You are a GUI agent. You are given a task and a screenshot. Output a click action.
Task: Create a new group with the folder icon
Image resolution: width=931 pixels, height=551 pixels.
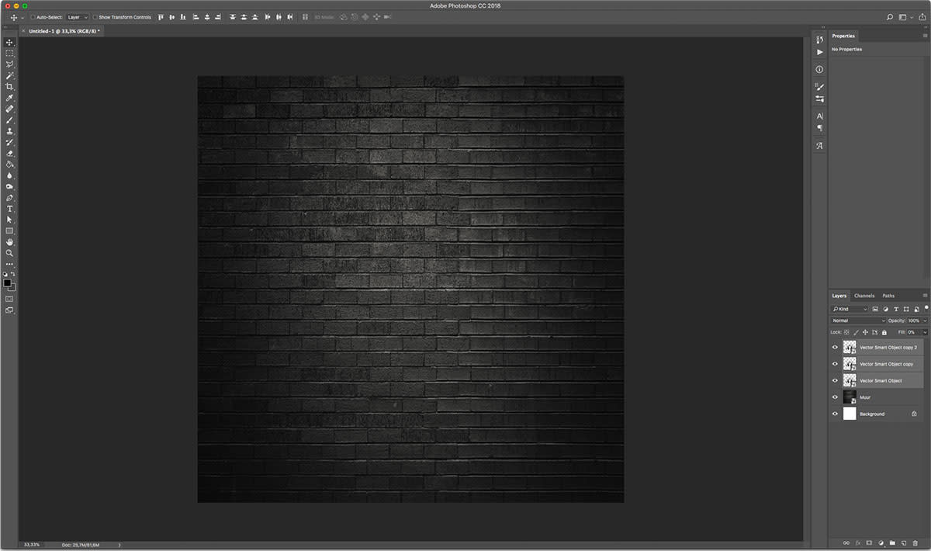(892, 542)
